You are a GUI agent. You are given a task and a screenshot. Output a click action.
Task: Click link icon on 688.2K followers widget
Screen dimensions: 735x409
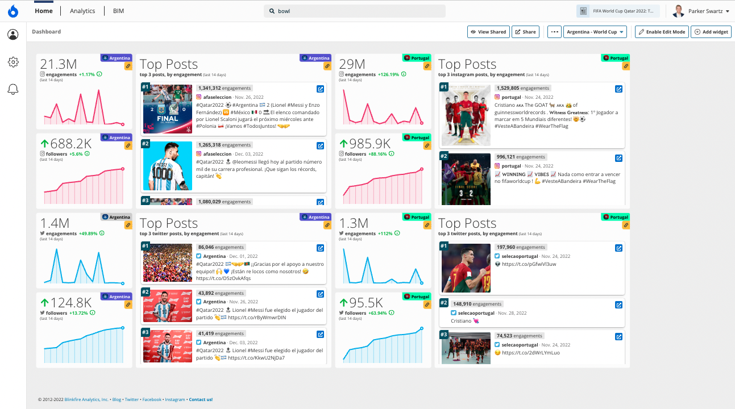tap(128, 145)
